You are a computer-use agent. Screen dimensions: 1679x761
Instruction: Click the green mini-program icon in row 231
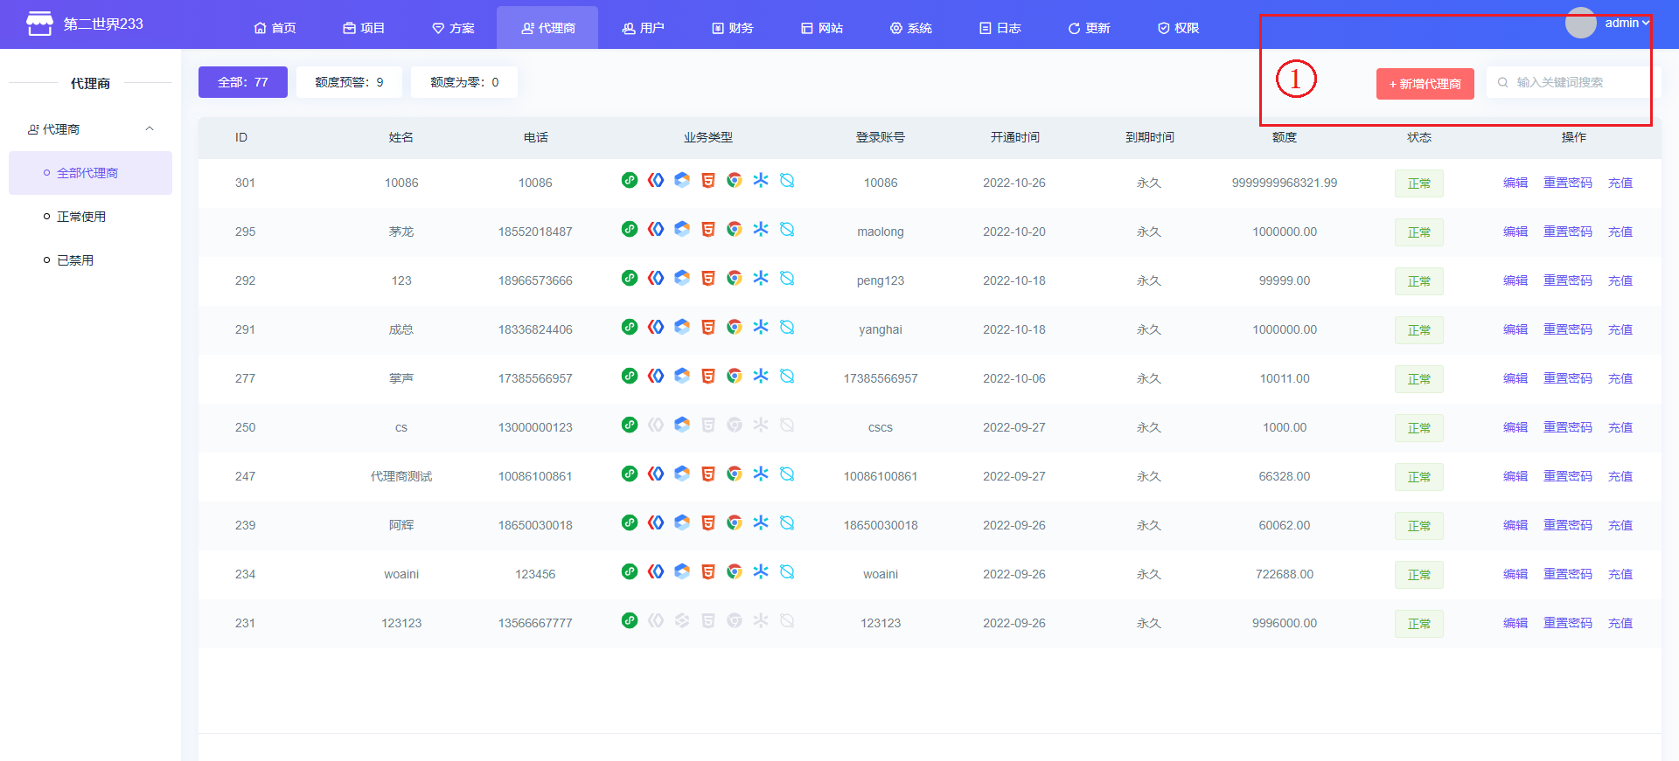pyautogui.click(x=630, y=620)
